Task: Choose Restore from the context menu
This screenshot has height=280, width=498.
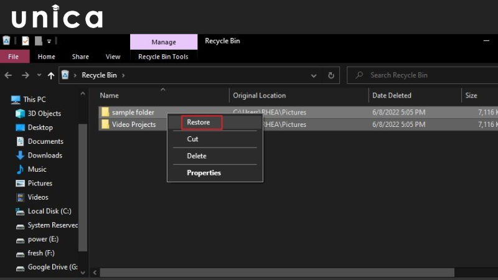Action: point(199,123)
